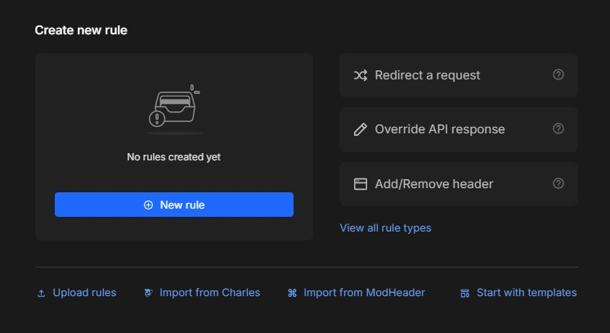Click the empty inbox illustration
The image size is (610, 333).
[x=174, y=109]
